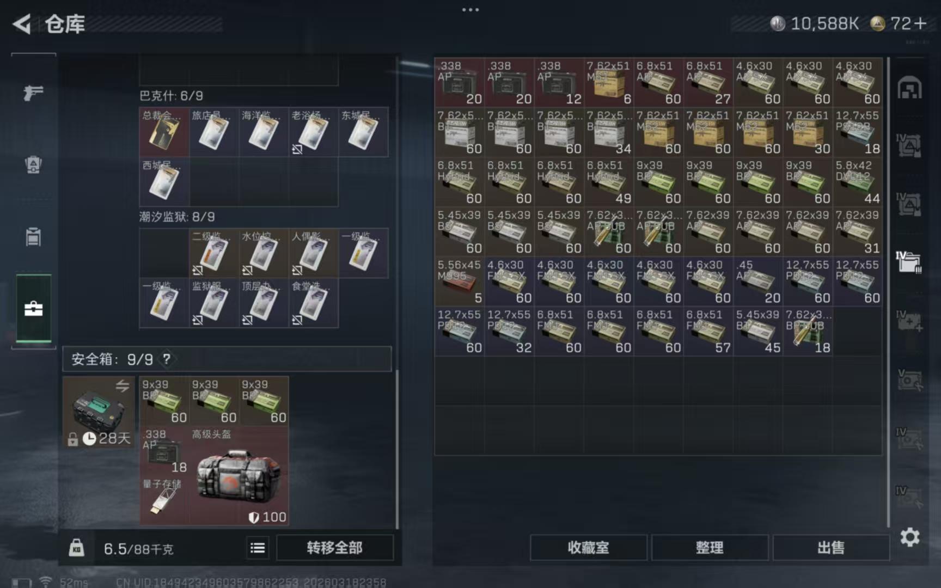
Task: Select the .338 AP stack of 18
Action: [x=164, y=451]
